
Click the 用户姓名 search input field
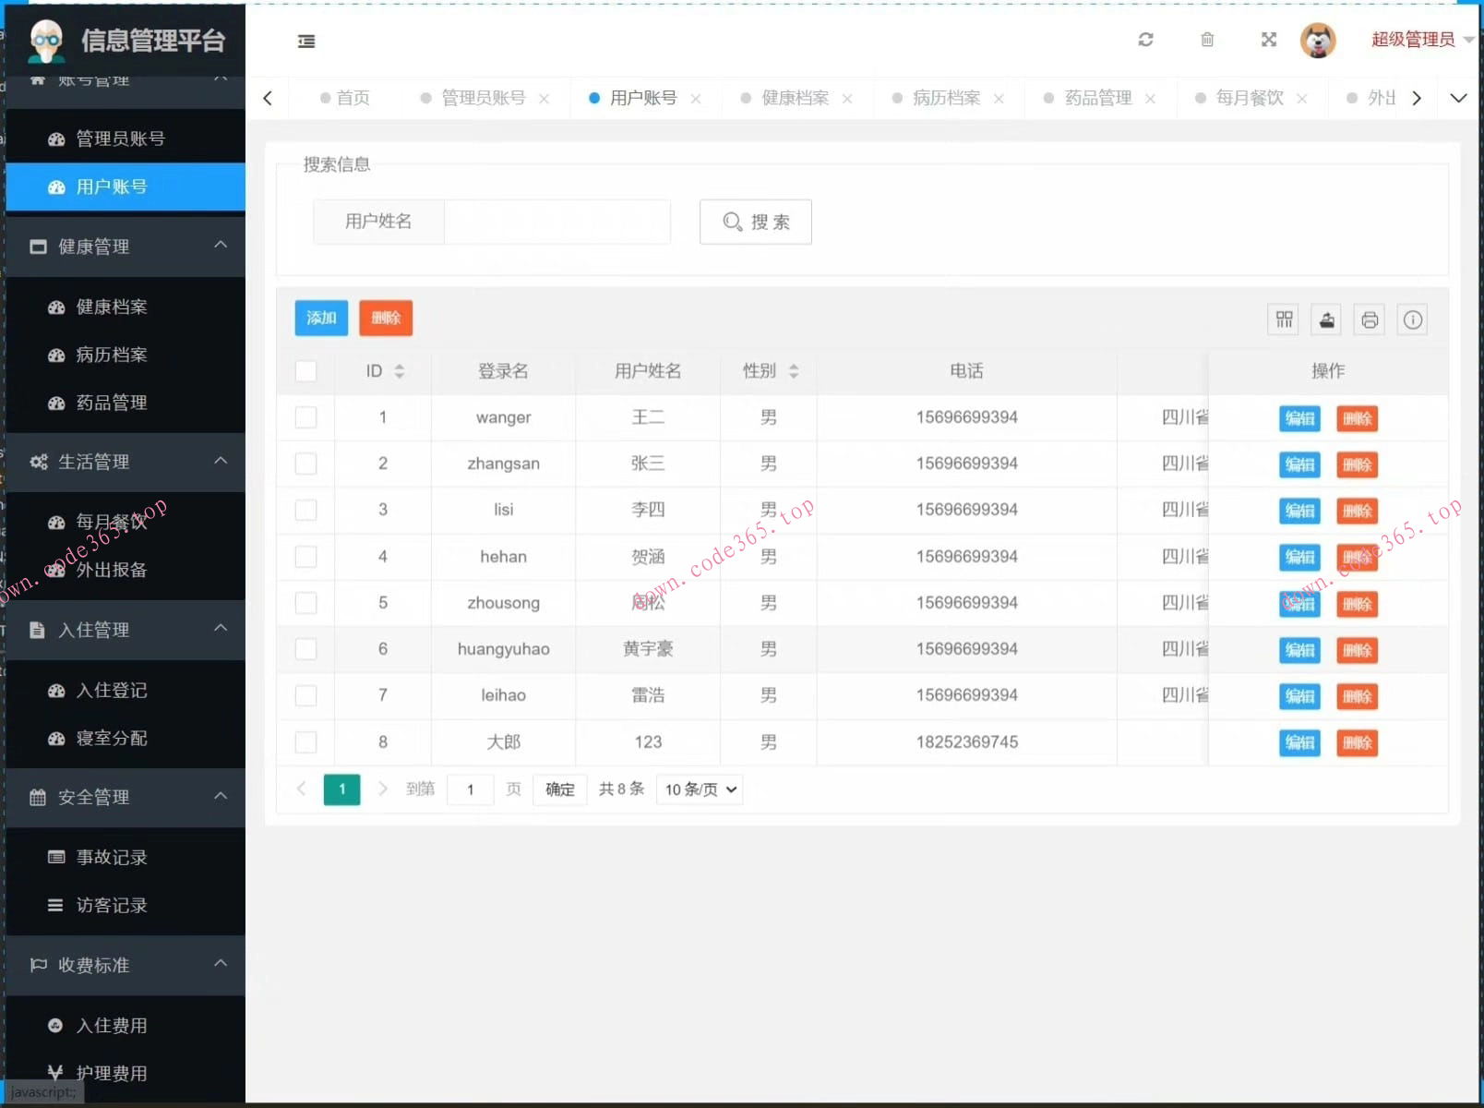pyautogui.click(x=556, y=222)
